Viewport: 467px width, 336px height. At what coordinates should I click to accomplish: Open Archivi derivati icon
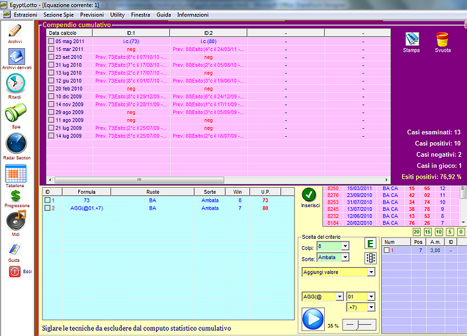tap(17, 56)
